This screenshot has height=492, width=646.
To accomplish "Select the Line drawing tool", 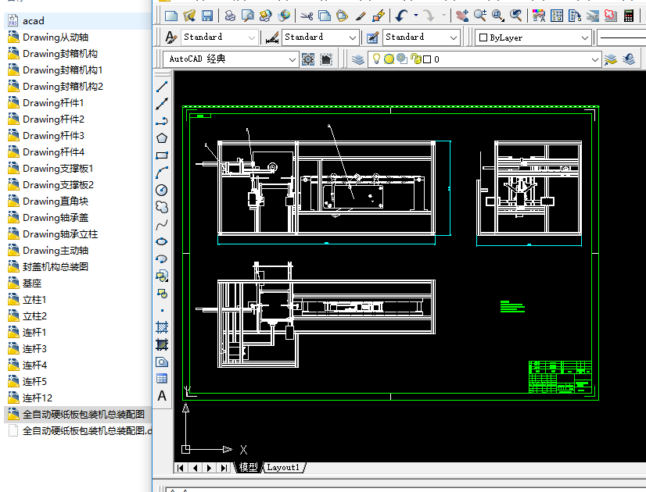I will 162,87.
